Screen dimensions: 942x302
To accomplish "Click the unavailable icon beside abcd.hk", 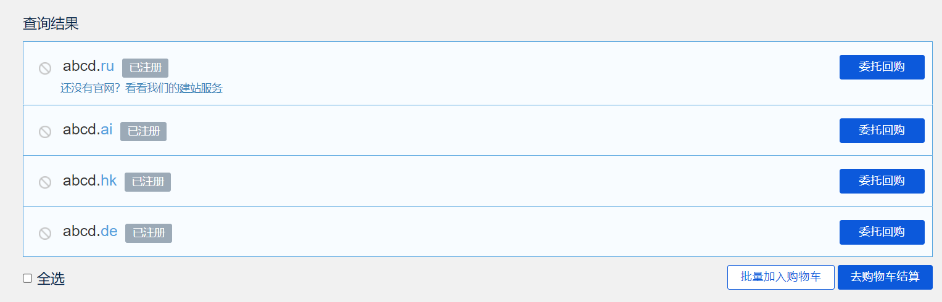I will 45,182.
